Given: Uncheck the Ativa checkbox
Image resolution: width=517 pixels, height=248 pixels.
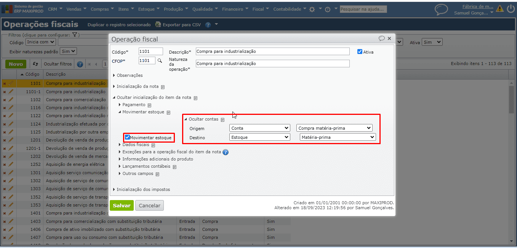Looking at the screenshot, I should point(360,52).
